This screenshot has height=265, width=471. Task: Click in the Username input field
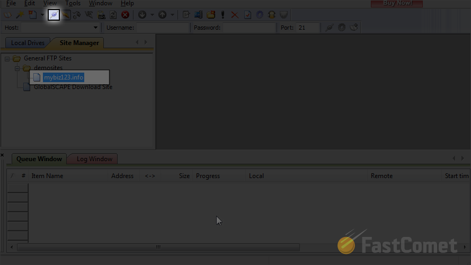[162, 28]
